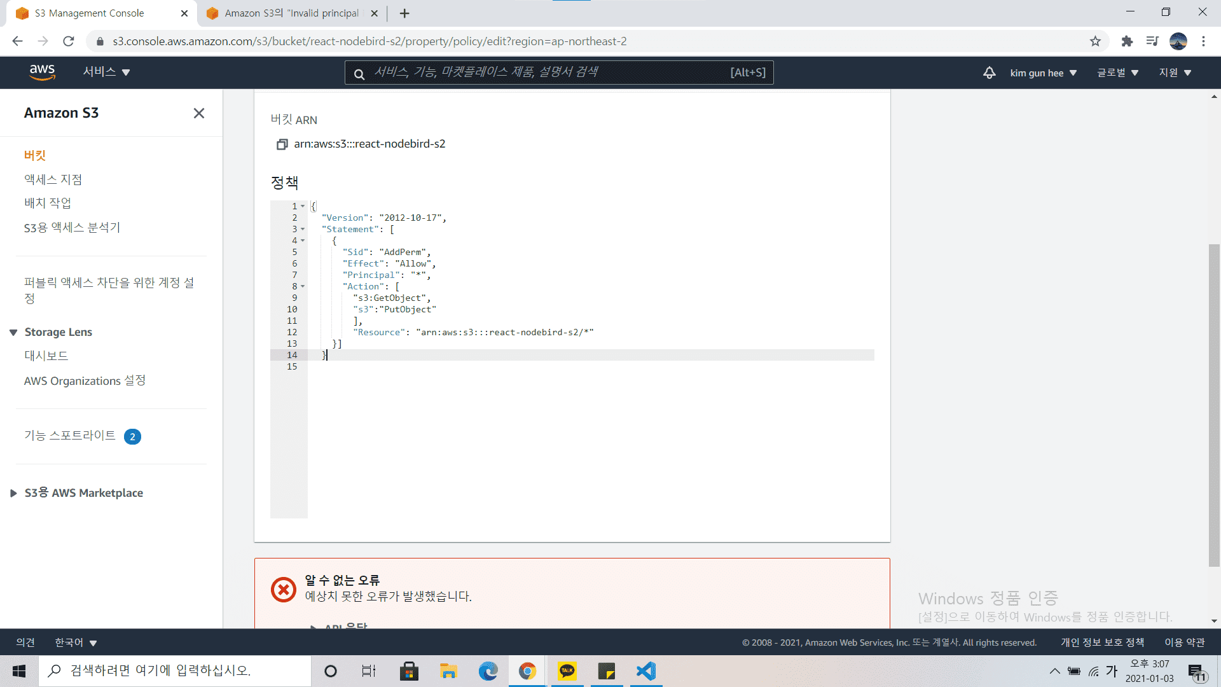Viewport: 1221px width, 687px height.
Task: Click the AWS logo home icon
Action: pos(43,73)
